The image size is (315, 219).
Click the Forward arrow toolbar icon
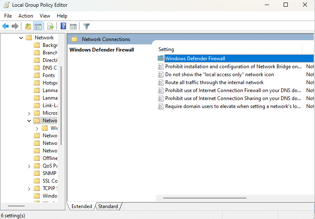tap(15, 26)
